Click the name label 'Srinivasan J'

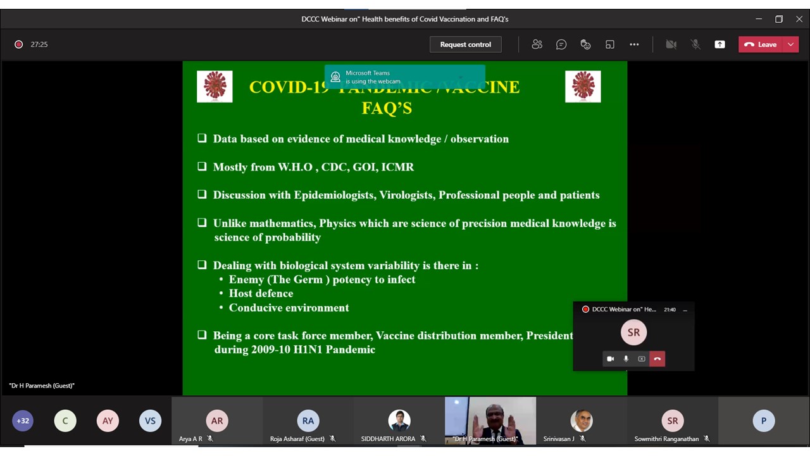point(559,439)
